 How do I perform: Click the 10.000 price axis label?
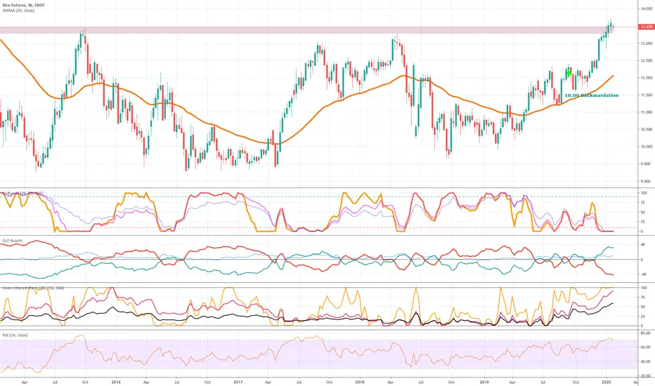(x=647, y=147)
